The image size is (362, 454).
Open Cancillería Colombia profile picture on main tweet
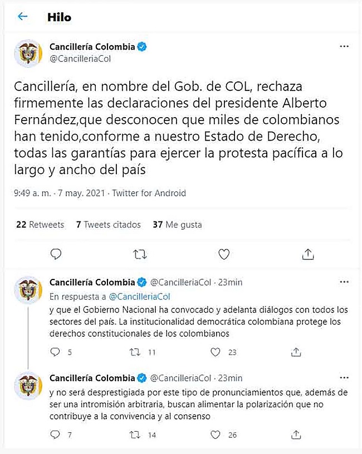(28, 54)
